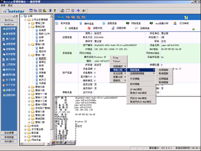Click the tree horizontal scroll-right arrow
The height and width of the screenshot is (151, 201).
[48, 144]
